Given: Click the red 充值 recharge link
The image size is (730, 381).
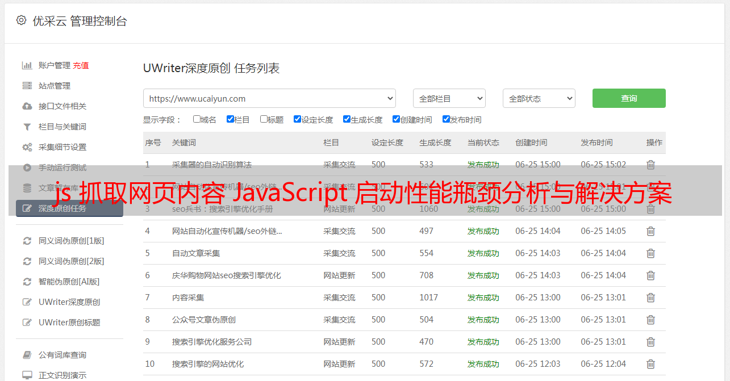Looking at the screenshot, I should [81, 65].
